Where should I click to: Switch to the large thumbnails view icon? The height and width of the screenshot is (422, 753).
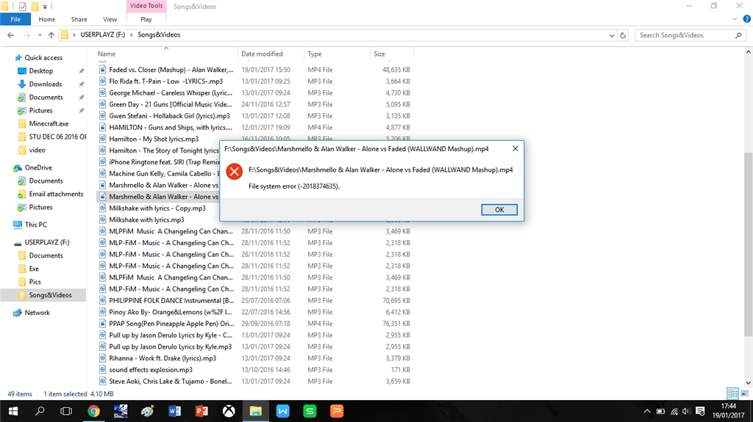coord(745,393)
